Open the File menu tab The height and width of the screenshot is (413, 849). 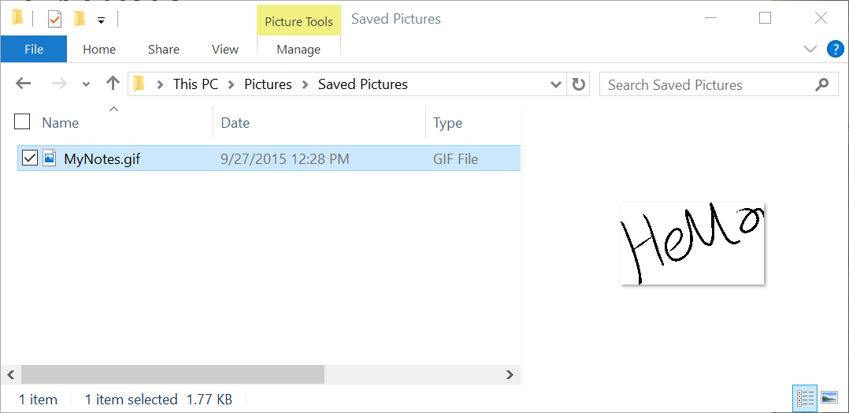(34, 50)
